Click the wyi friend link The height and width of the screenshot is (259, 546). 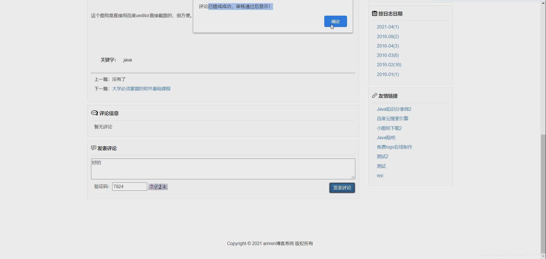coord(380,175)
